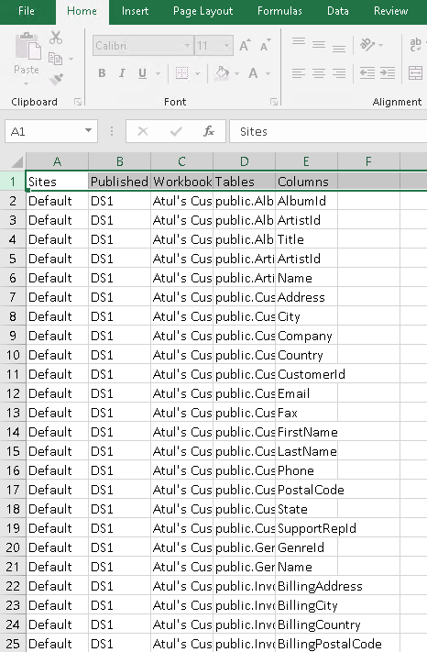Viewport: 427px width, 652px height.
Task: Open the Font Color dropdown arrow
Action: (x=268, y=74)
